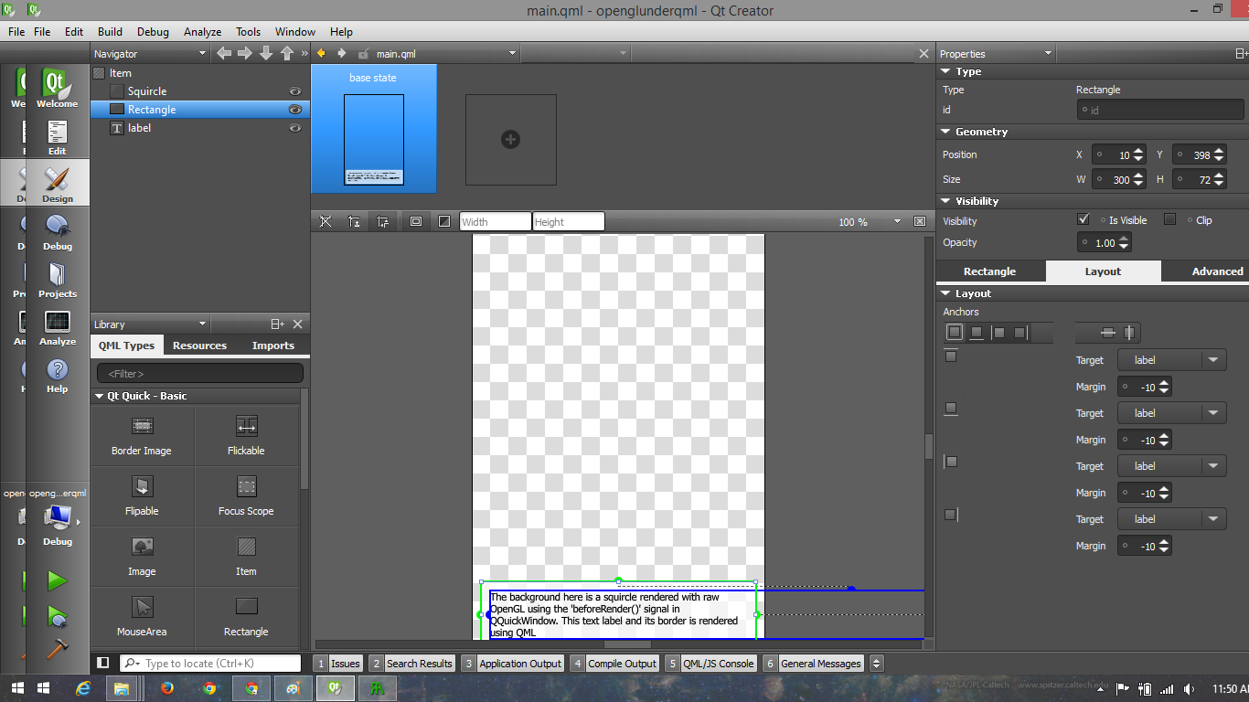The image size is (1249, 702).
Task: Close the main.qml document
Action: point(923,54)
